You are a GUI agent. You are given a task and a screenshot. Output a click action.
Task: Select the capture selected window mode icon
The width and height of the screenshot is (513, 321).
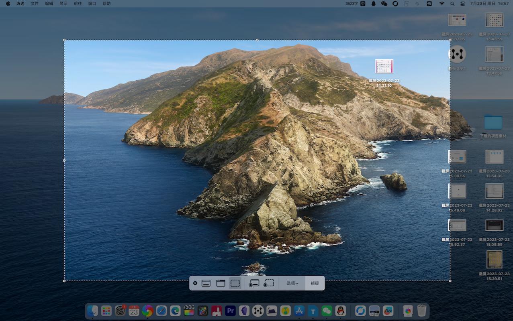(221, 283)
